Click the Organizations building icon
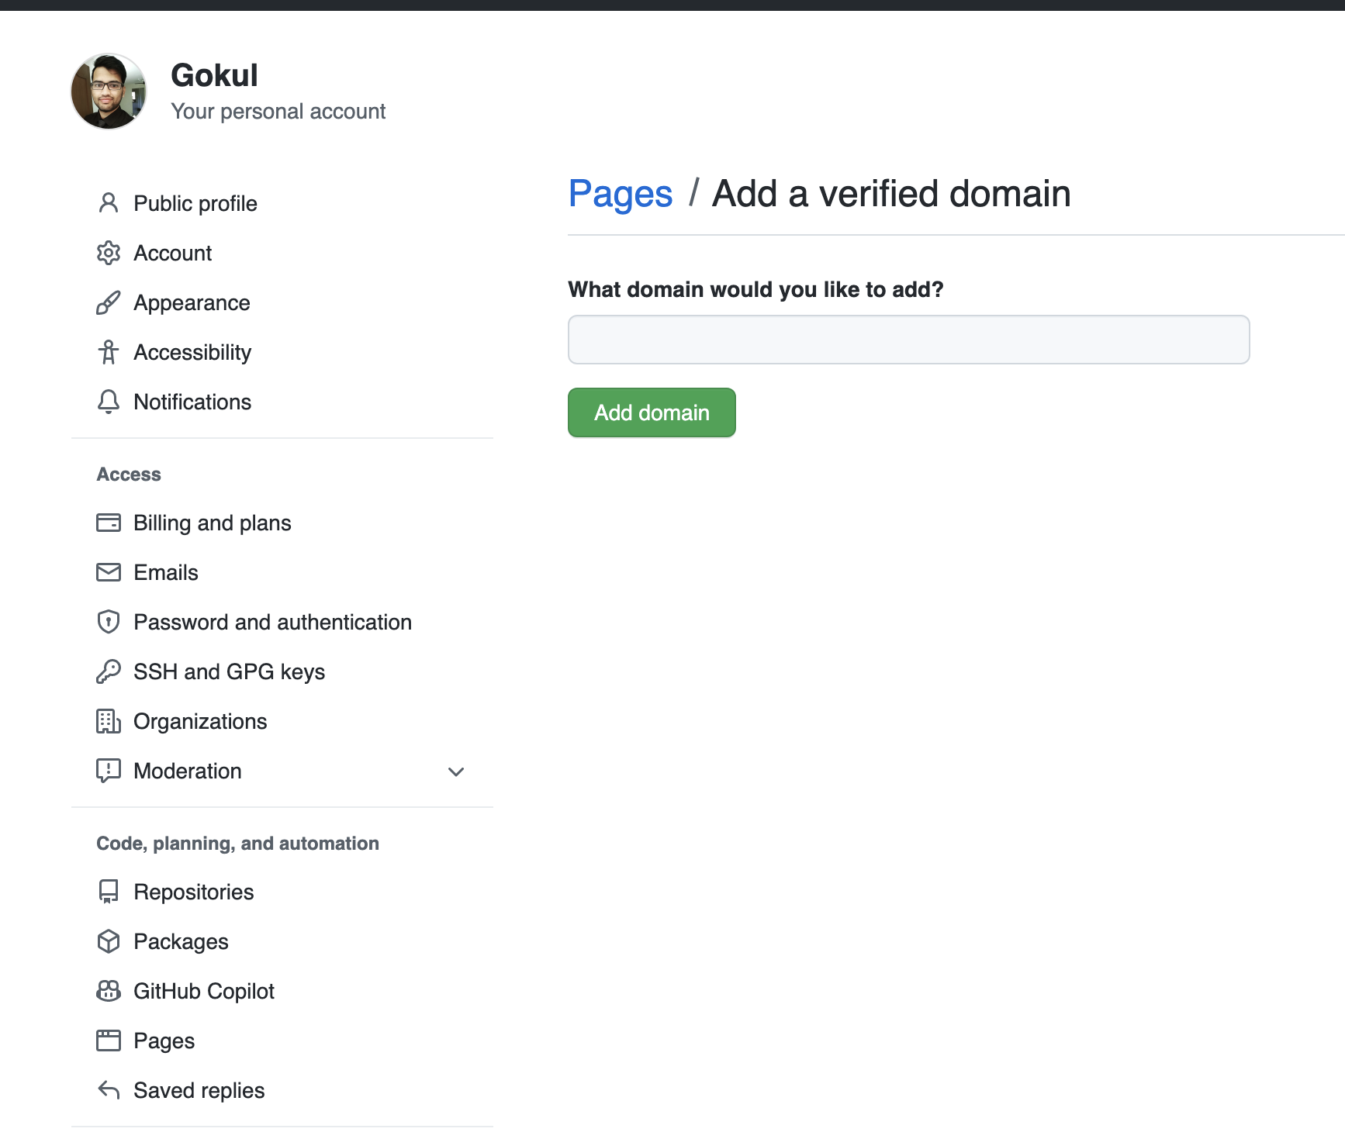Image resolution: width=1345 pixels, height=1132 pixels. click(109, 721)
